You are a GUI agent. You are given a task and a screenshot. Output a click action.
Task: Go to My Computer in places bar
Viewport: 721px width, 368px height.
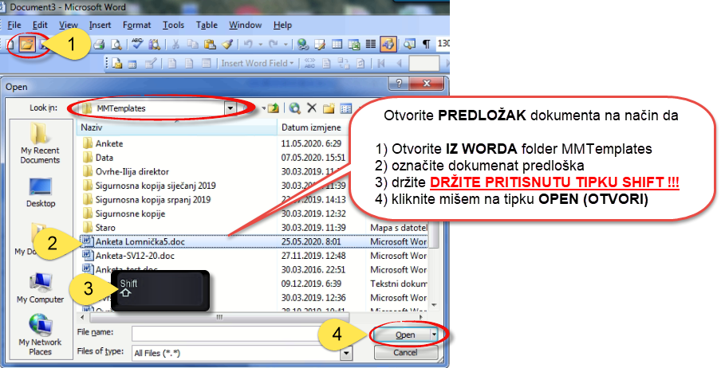(41, 288)
